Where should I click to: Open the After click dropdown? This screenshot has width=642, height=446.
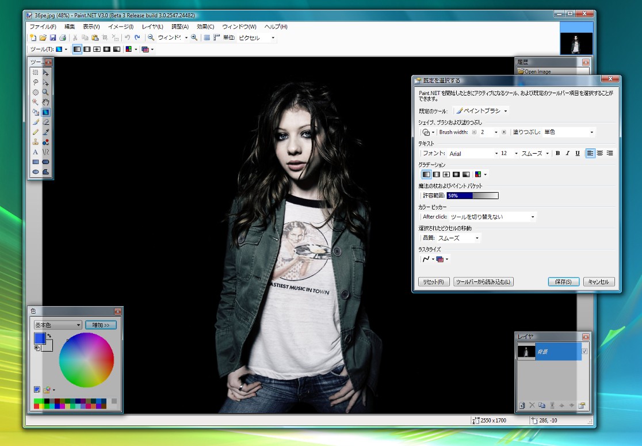coord(492,217)
